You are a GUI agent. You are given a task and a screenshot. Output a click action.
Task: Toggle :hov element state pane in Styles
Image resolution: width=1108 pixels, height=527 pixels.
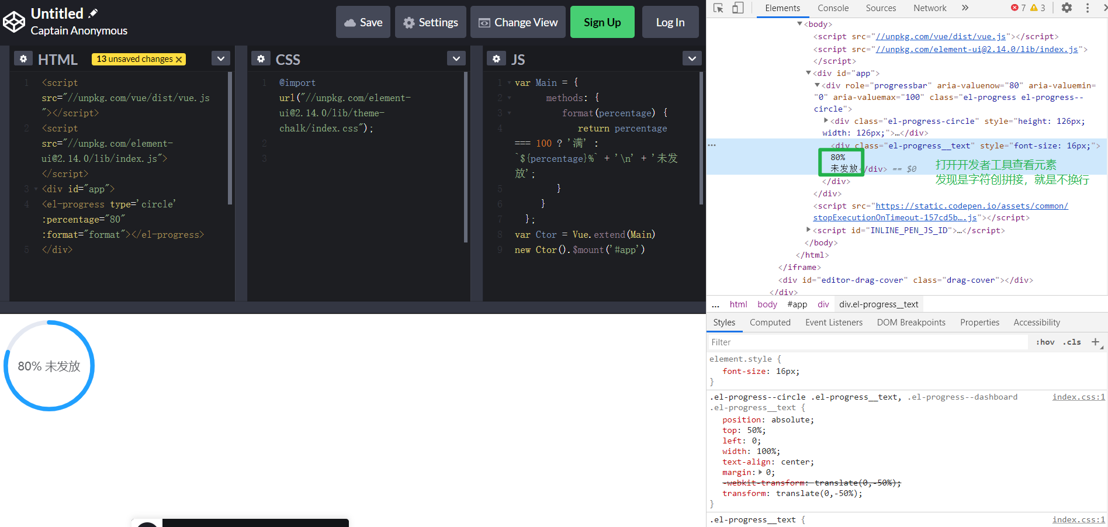click(1045, 342)
